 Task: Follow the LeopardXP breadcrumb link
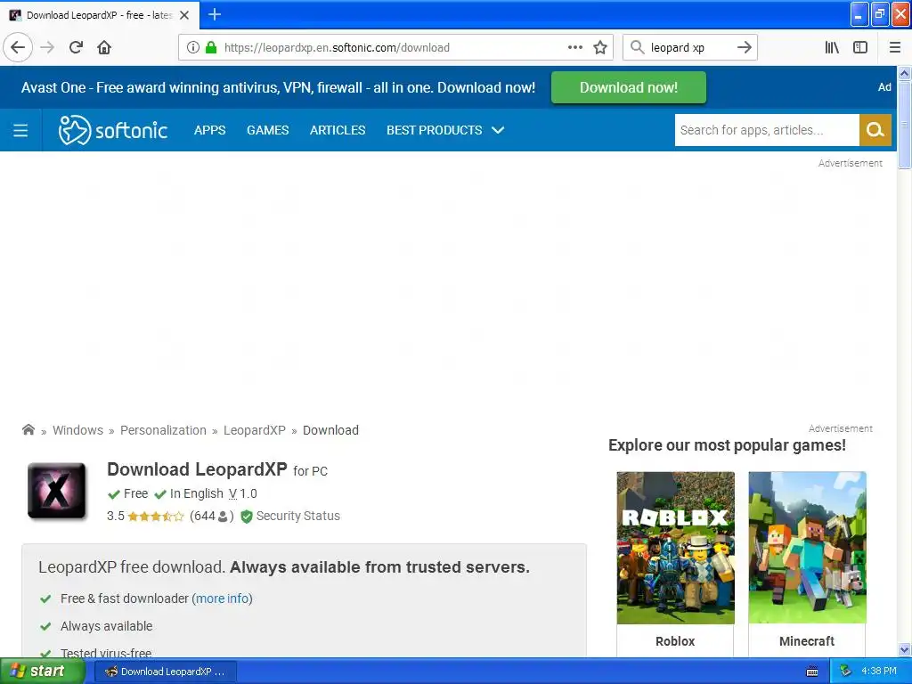pos(254,430)
